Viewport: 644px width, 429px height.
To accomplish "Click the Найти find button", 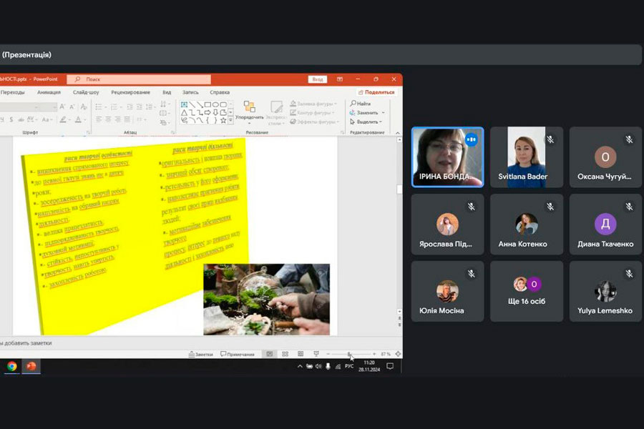I will pos(361,104).
